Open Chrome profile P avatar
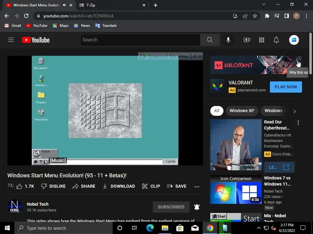 click(296, 16)
